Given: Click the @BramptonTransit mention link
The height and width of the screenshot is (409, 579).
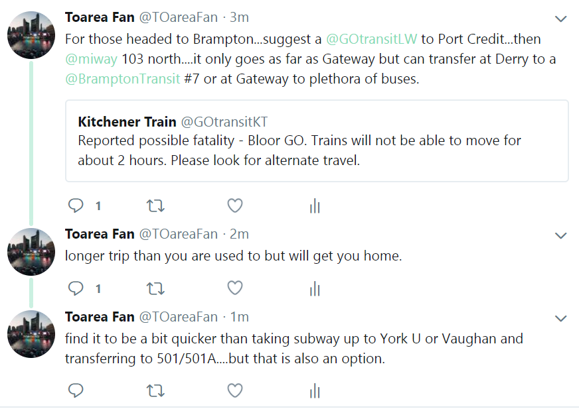Looking at the screenshot, I should (123, 80).
